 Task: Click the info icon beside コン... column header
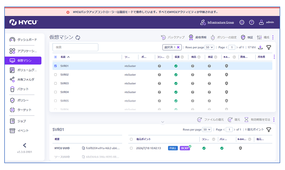coord(168,57)
